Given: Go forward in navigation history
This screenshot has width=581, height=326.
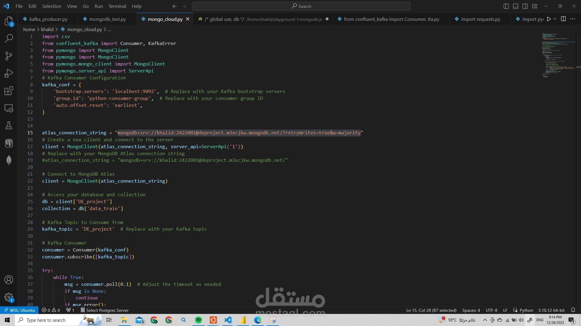Looking at the screenshot, I should [x=184, y=6].
